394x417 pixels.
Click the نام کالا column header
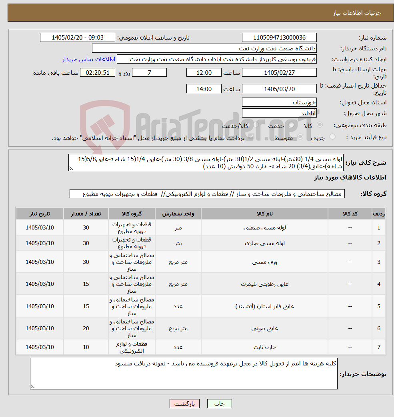coord(265,214)
